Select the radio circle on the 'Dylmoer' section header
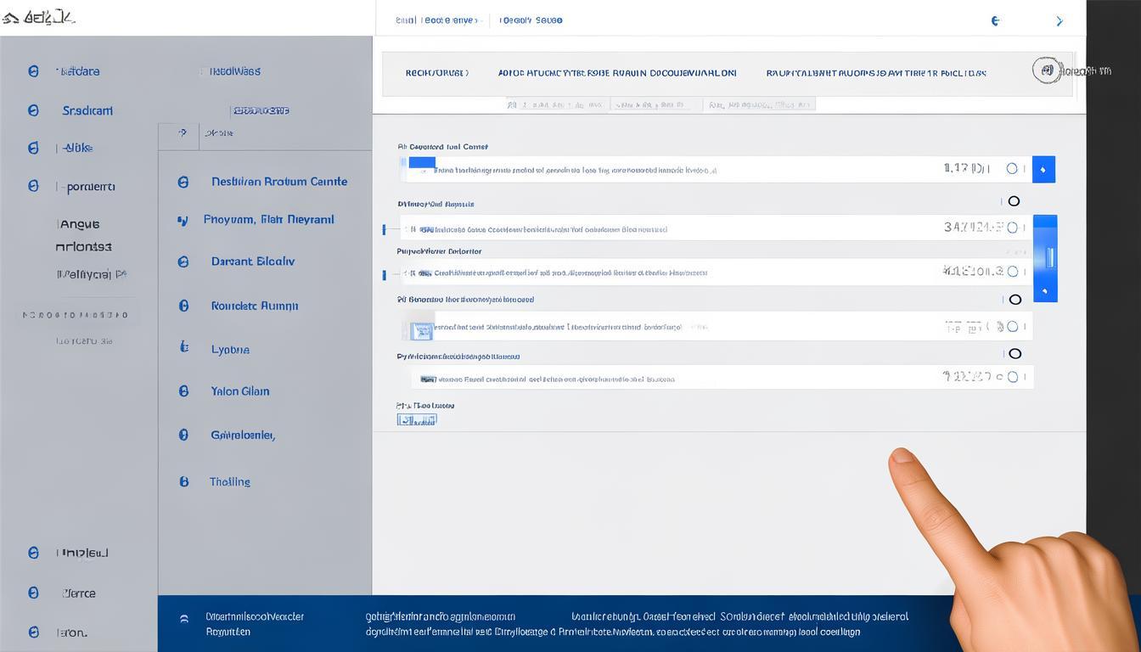 1014,201
